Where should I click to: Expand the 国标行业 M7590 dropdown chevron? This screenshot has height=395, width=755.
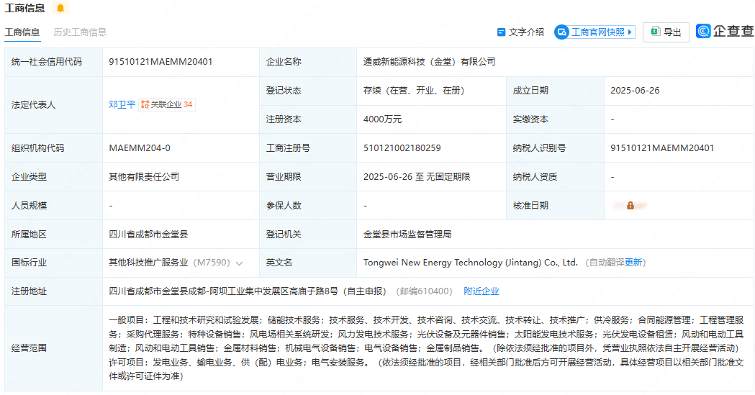(x=240, y=263)
